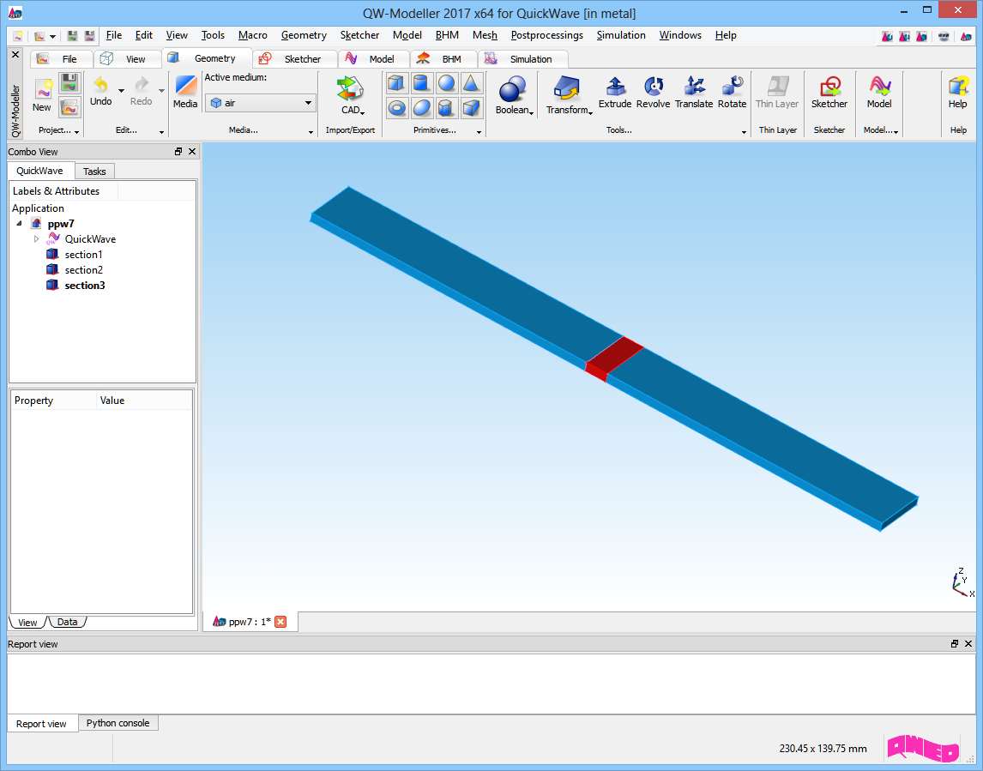
Task: Open quick-access open-file dropdown arrow
Action: click(x=52, y=36)
